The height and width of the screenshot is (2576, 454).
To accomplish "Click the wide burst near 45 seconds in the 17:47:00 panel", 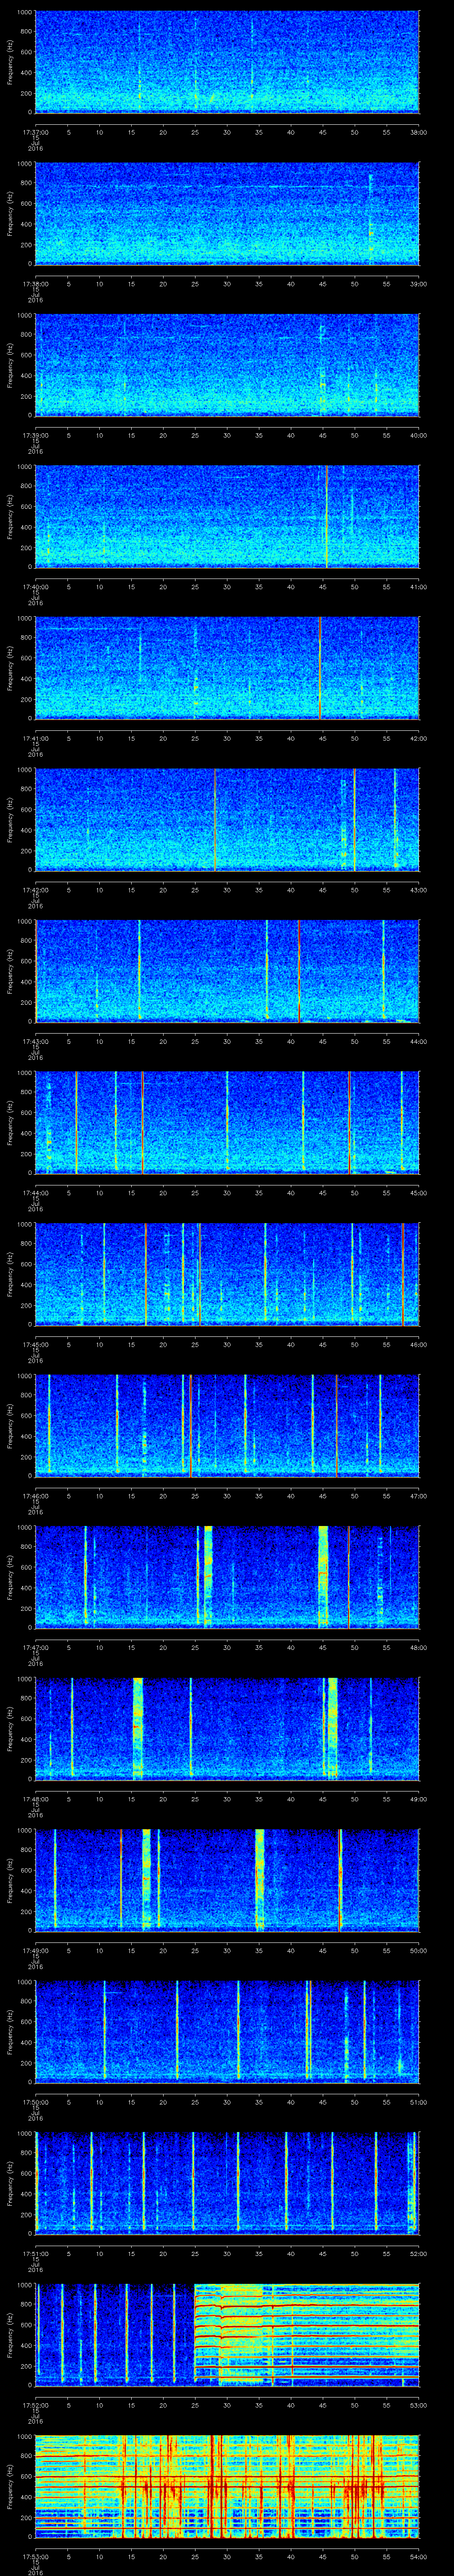I will coord(322,1575).
